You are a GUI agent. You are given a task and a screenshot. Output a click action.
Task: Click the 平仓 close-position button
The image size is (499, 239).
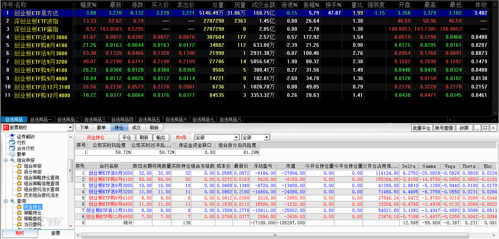click(x=126, y=137)
